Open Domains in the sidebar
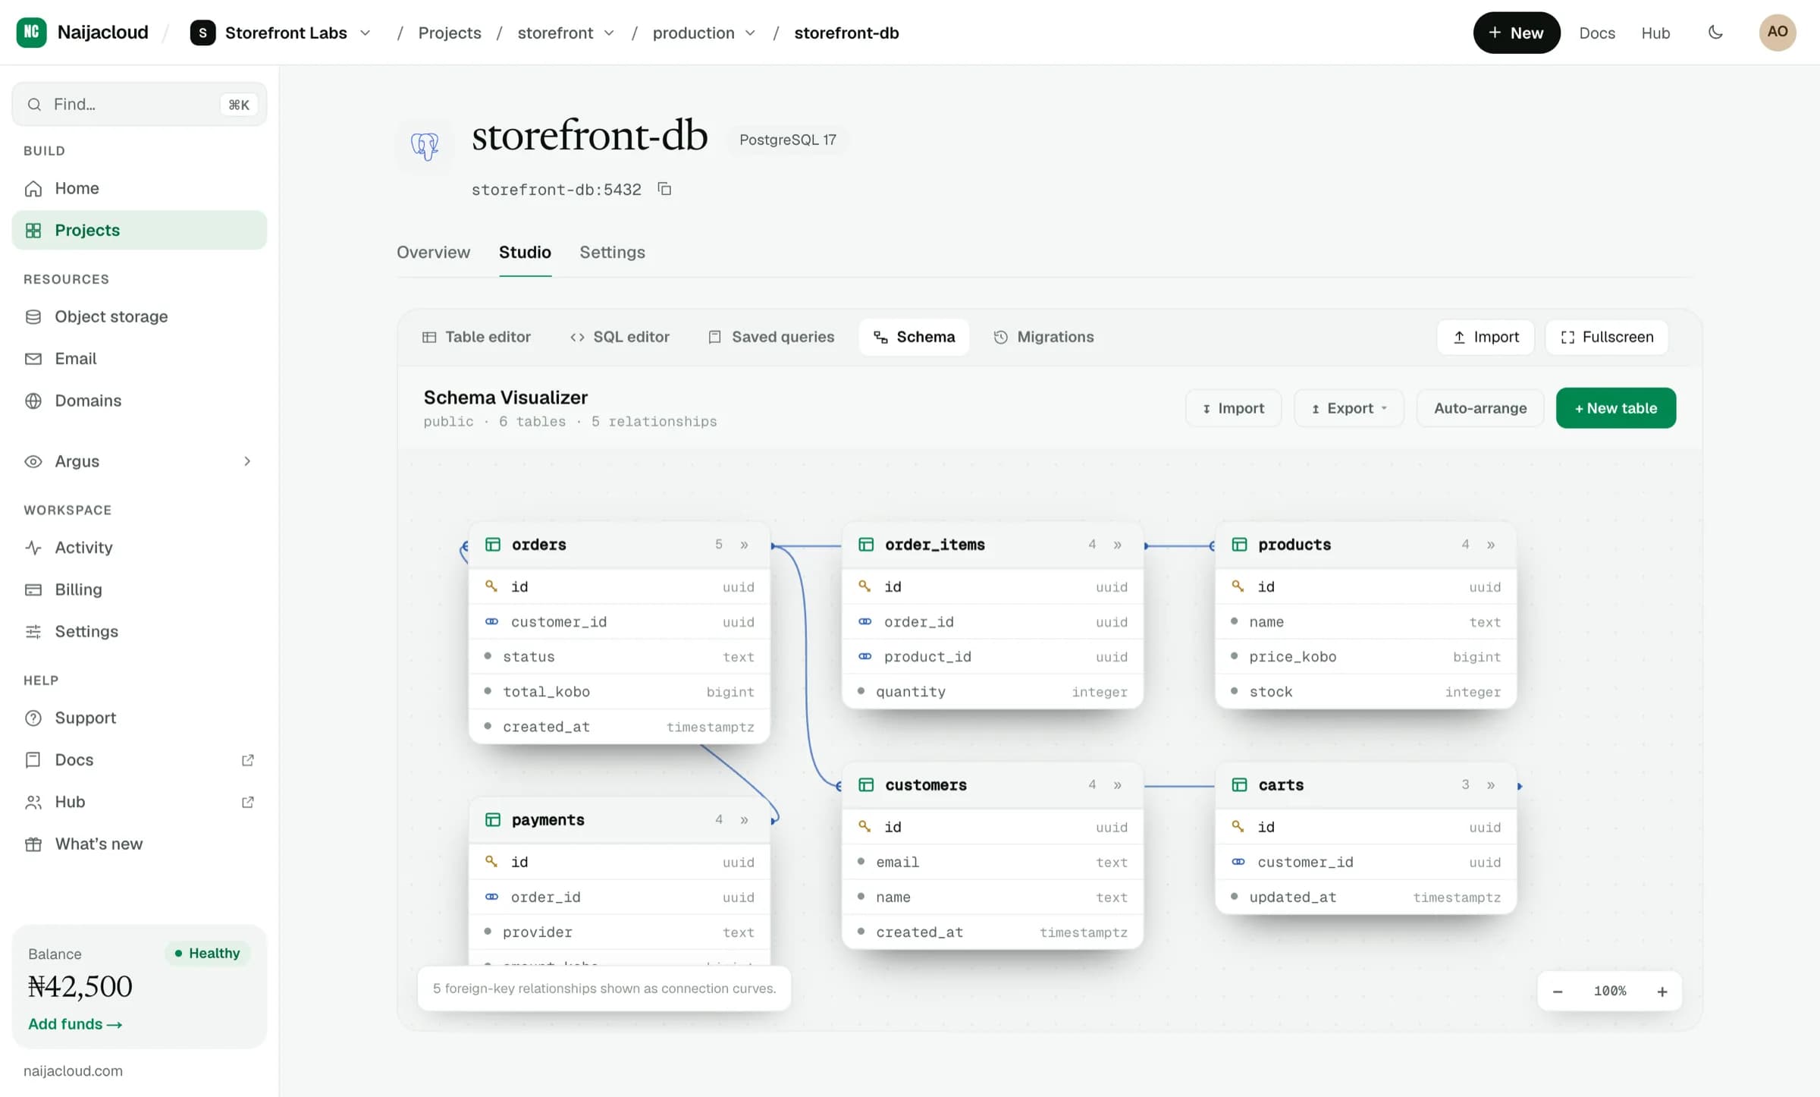The image size is (1820, 1097). 140,401
